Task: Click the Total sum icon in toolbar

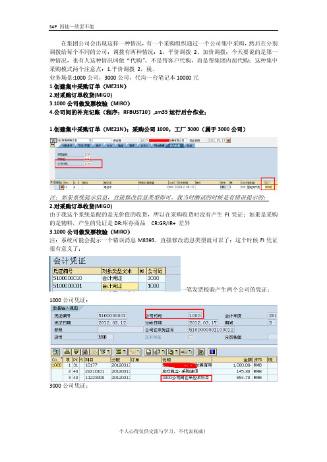Action: (118, 352)
